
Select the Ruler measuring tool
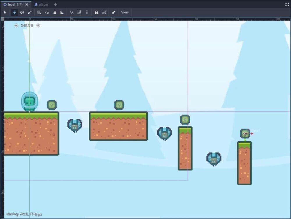(62, 12)
